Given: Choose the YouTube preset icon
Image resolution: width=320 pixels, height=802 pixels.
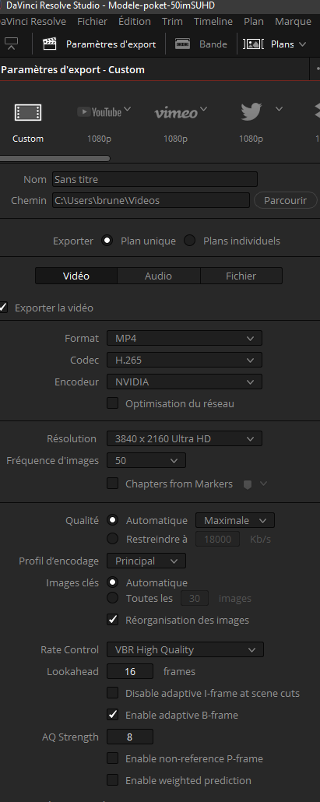Looking at the screenshot, I should pyautogui.click(x=100, y=111).
